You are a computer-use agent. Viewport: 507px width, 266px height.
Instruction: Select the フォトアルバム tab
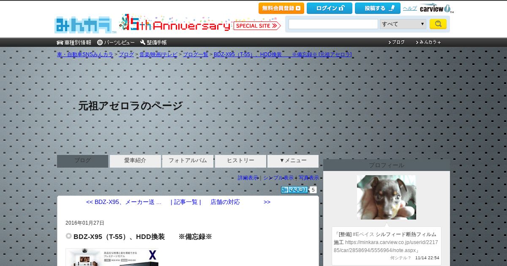coord(188,161)
